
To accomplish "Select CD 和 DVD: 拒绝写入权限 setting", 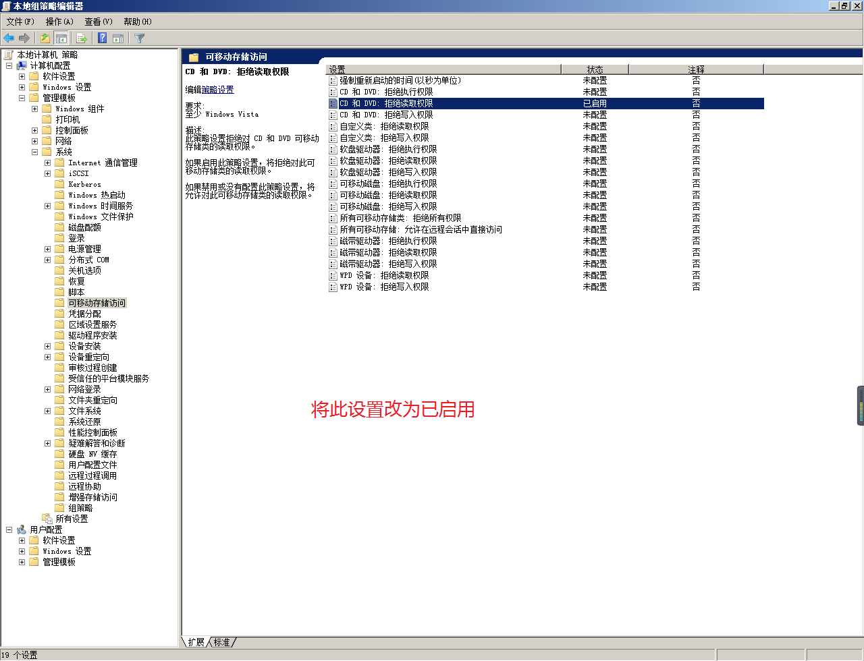I will 386,115.
